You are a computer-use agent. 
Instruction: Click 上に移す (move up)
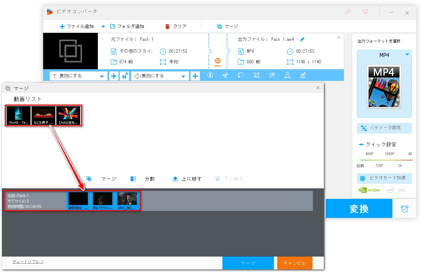(x=187, y=179)
